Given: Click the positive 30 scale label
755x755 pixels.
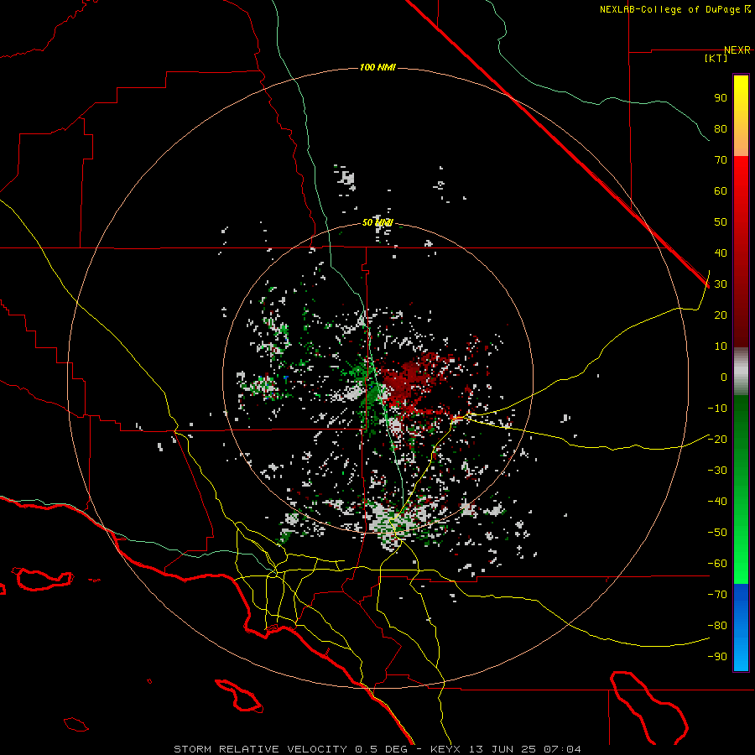Looking at the screenshot, I should coord(721,284).
